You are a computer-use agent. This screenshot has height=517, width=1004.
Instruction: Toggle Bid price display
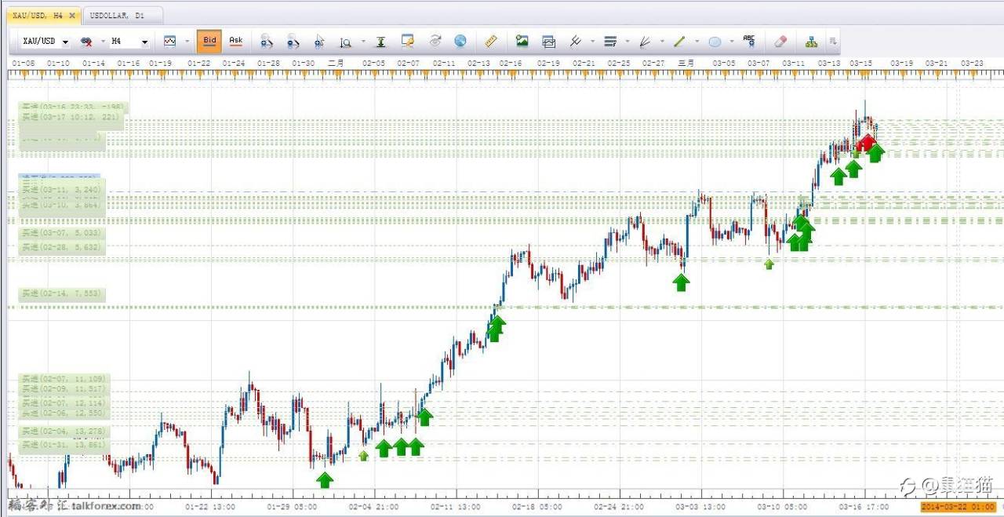pyautogui.click(x=209, y=41)
